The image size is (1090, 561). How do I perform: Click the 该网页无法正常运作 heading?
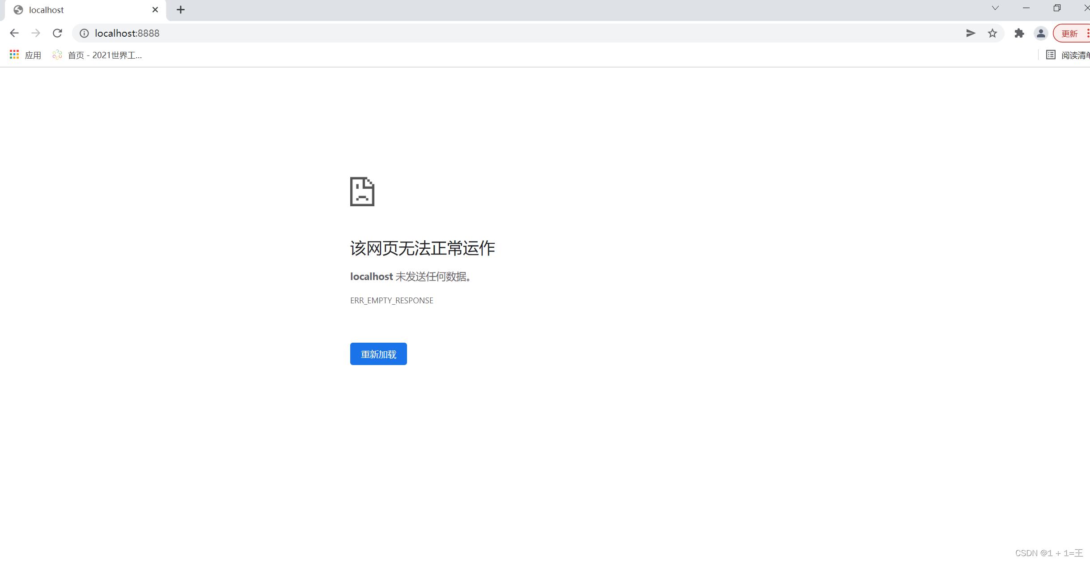[423, 248]
